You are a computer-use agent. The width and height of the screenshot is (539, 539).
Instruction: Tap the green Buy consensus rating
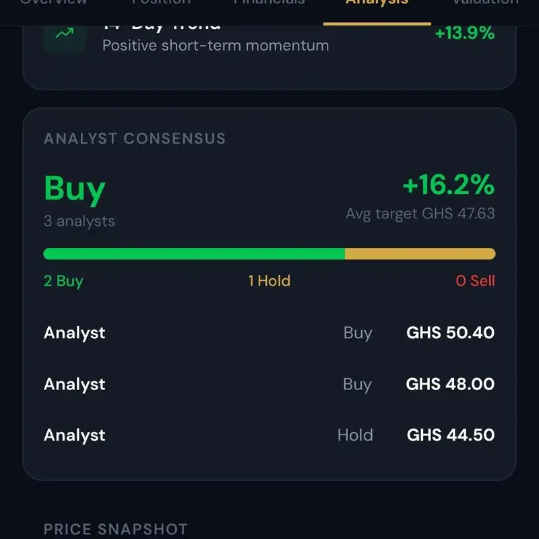point(75,189)
